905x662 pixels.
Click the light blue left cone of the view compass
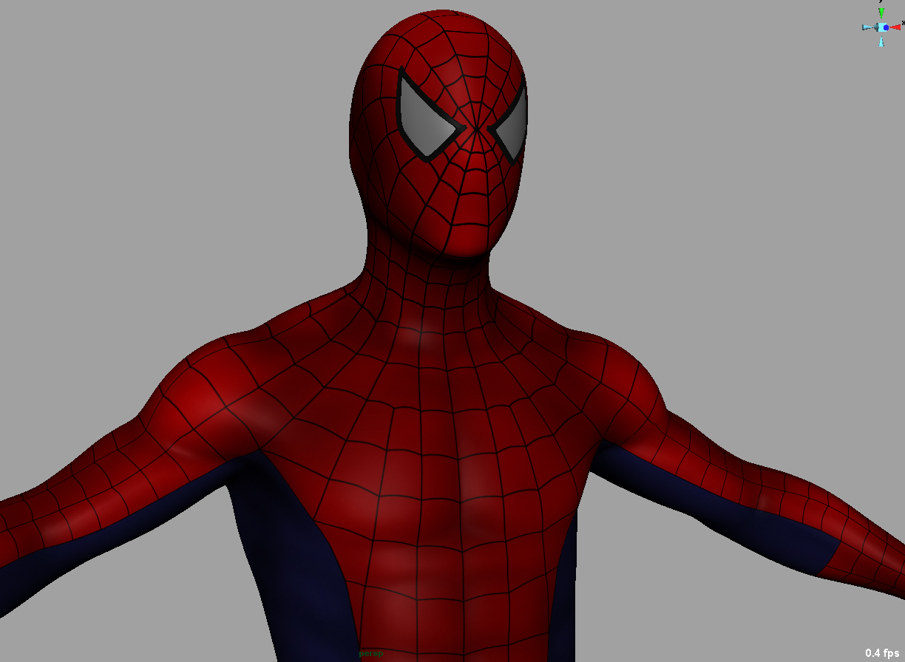tap(867, 27)
